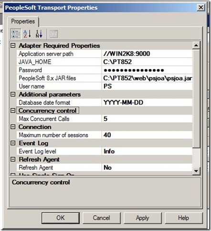Image resolution: width=211 pixels, height=231 pixels.
Task: Select the Properties tab
Action: (x=23, y=21)
